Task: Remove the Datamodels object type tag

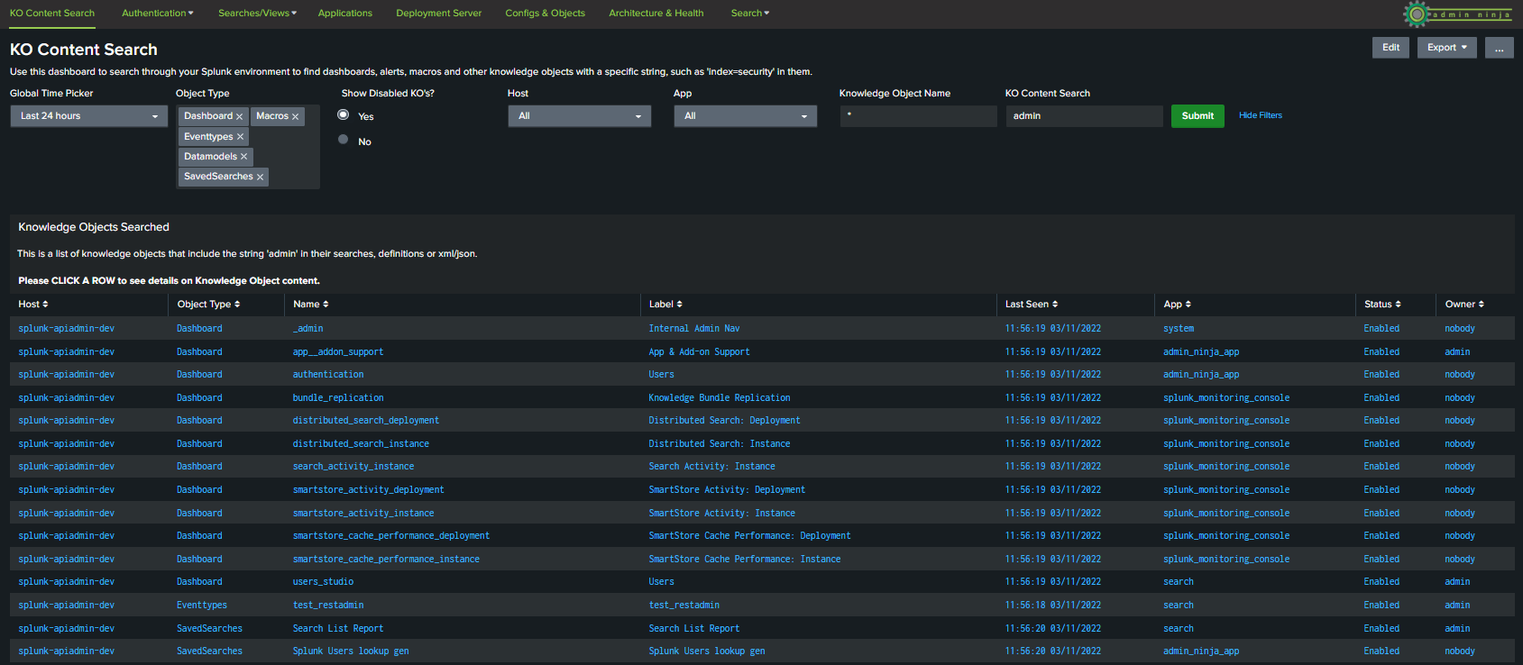Action: click(243, 157)
